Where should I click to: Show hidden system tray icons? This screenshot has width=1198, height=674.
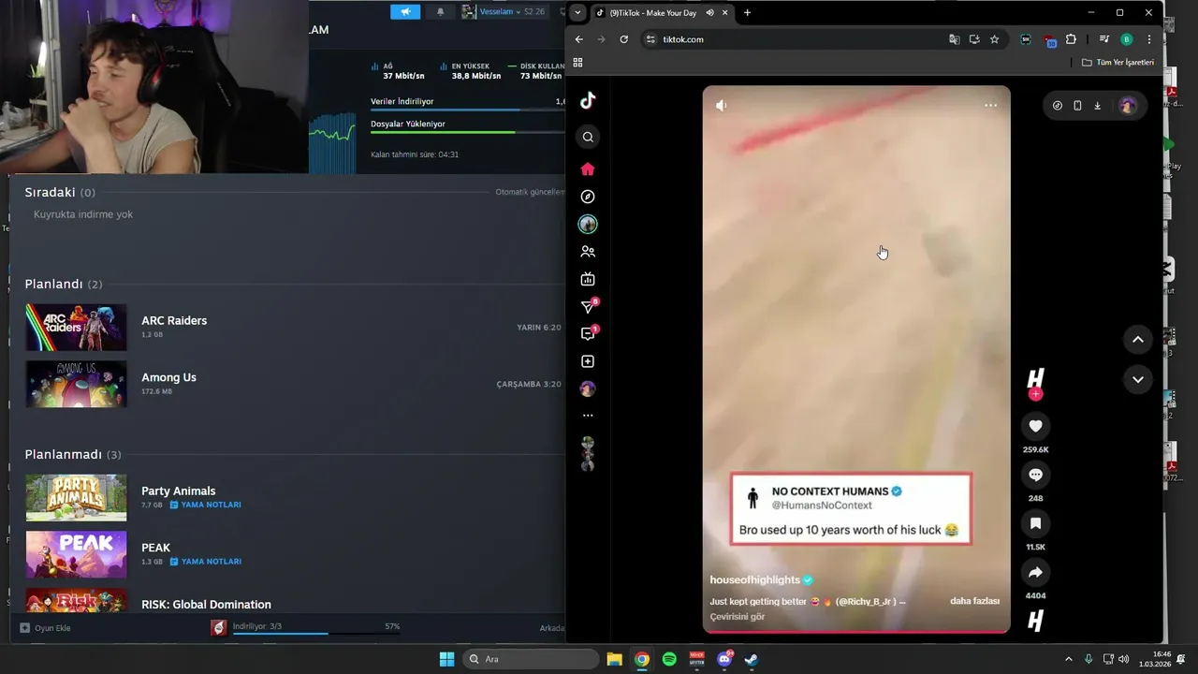[1069, 659]
